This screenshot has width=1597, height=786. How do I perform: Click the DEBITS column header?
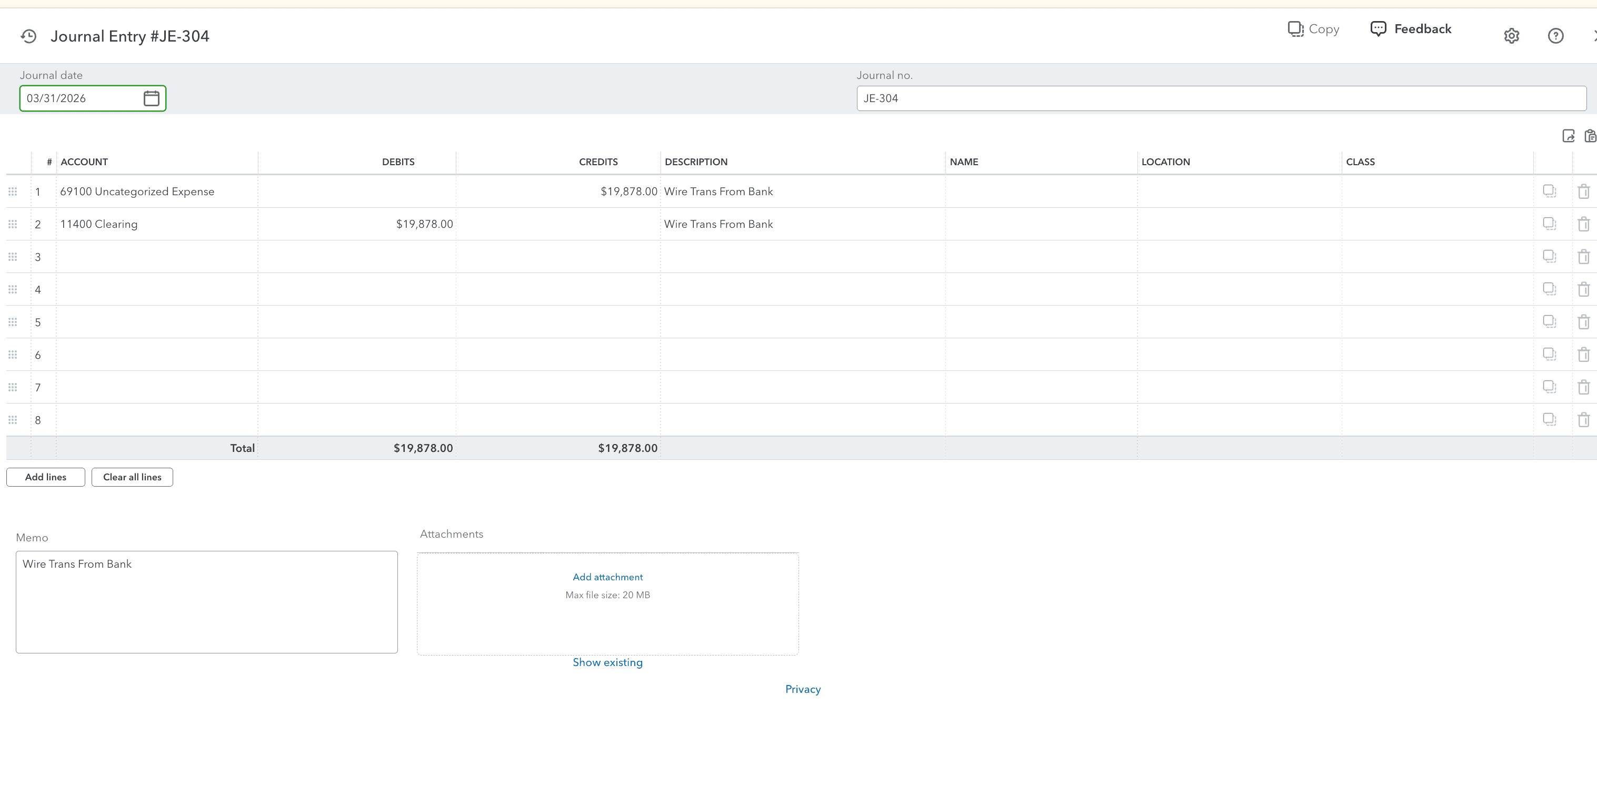pos(398,162)
